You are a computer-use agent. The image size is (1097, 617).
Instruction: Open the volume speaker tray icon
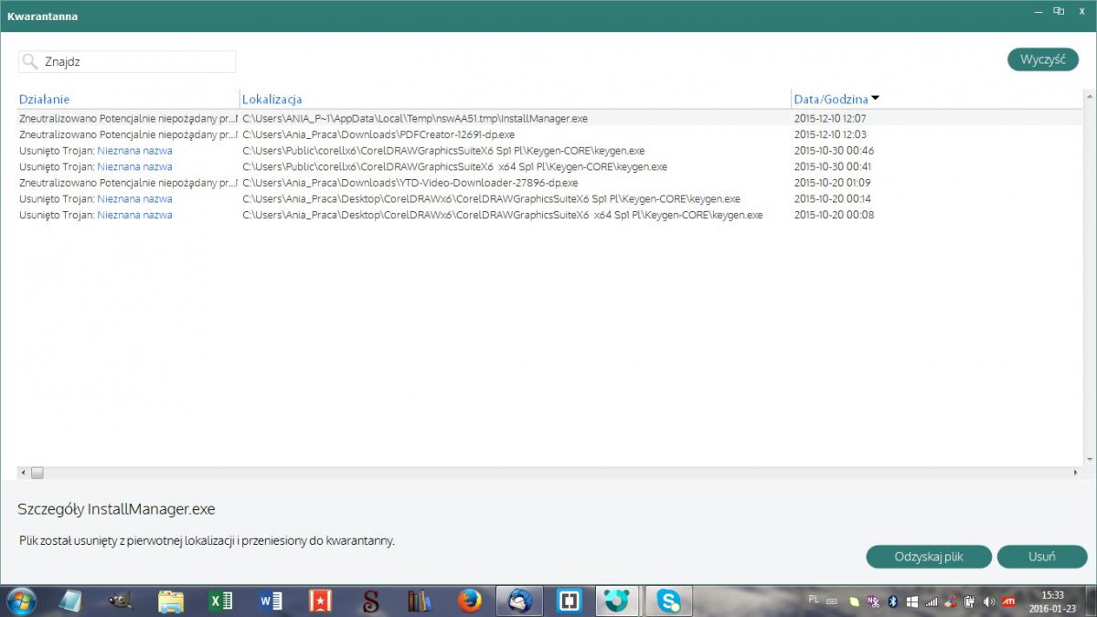click(x=988, y=601)
